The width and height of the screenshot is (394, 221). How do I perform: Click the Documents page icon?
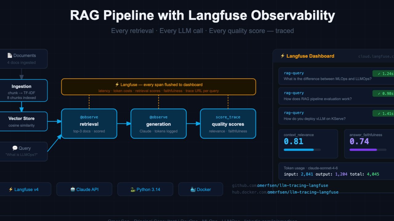10,56
